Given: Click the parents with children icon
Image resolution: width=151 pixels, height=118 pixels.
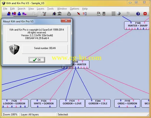Looking at the screenshot, I should coord(24,14).
